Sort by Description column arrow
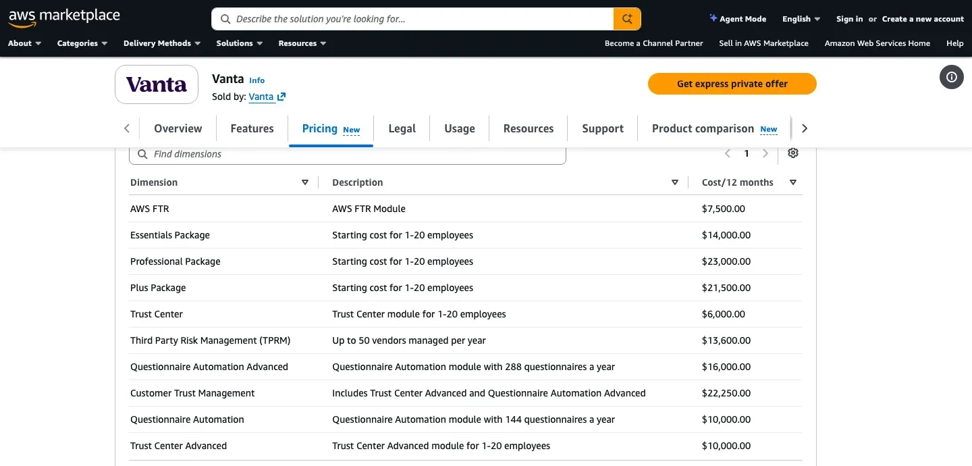 click(x=675, y=182)
